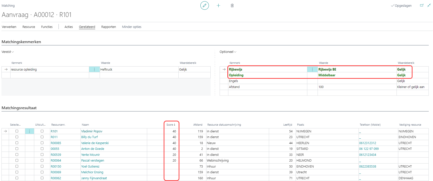The width and height of the screenshot is (433, 181).
Task: Click the trash delete icon
Action: click(232, 5)
